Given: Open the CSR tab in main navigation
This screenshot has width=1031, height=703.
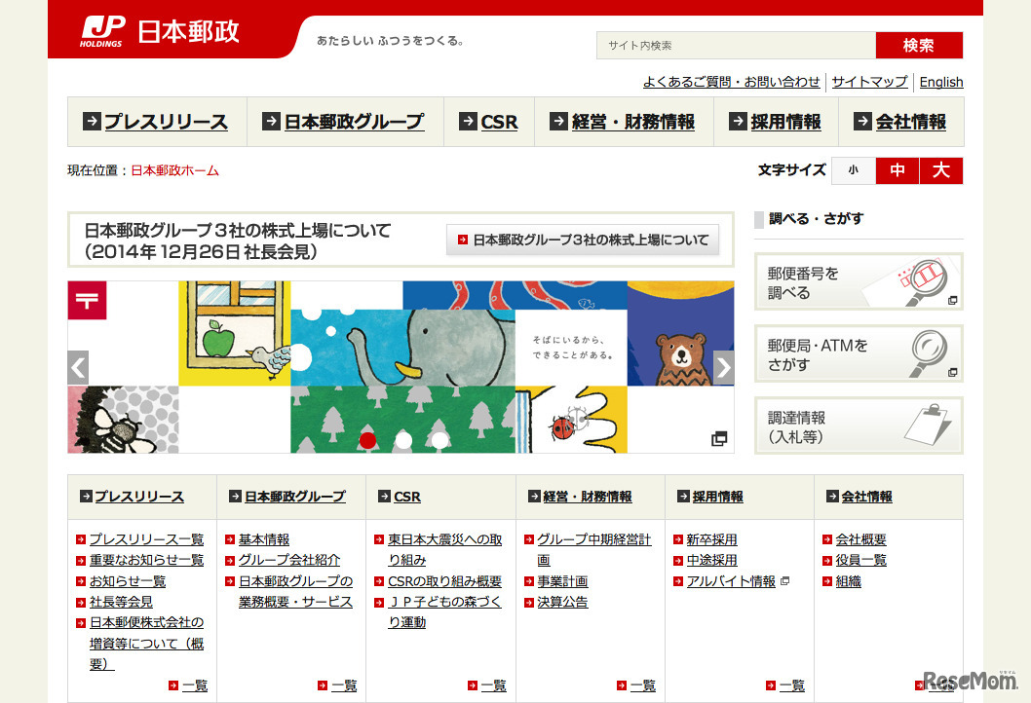Looking at the screenshot, I should (x=489, y=122).
